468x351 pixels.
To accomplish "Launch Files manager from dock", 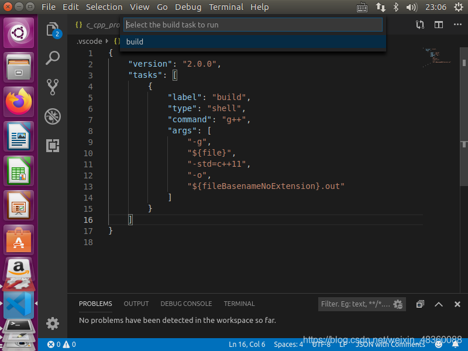I will pos(19,67).
